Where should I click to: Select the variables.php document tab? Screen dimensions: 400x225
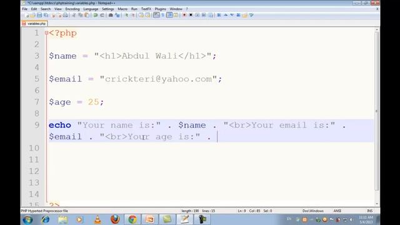point(34,24)
